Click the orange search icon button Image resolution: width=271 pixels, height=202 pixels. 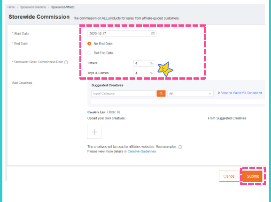161,93
